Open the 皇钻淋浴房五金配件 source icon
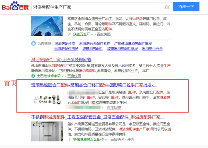This screenshot has height=148, width=208. (69, 139)
